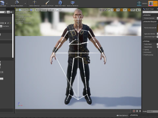
Task: Step forward with the play button
Action: coord(140,111)
